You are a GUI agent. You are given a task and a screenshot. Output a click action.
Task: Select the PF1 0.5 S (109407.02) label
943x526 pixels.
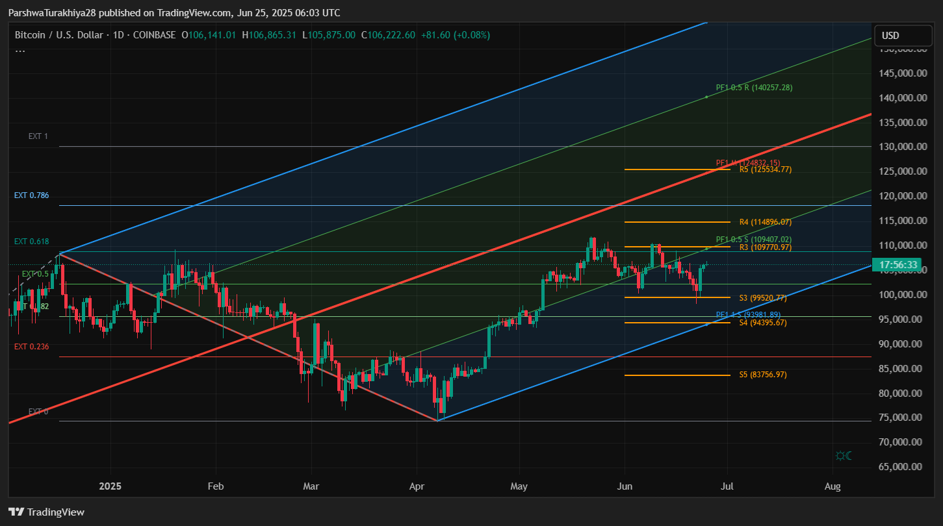(x=754, y=240)
